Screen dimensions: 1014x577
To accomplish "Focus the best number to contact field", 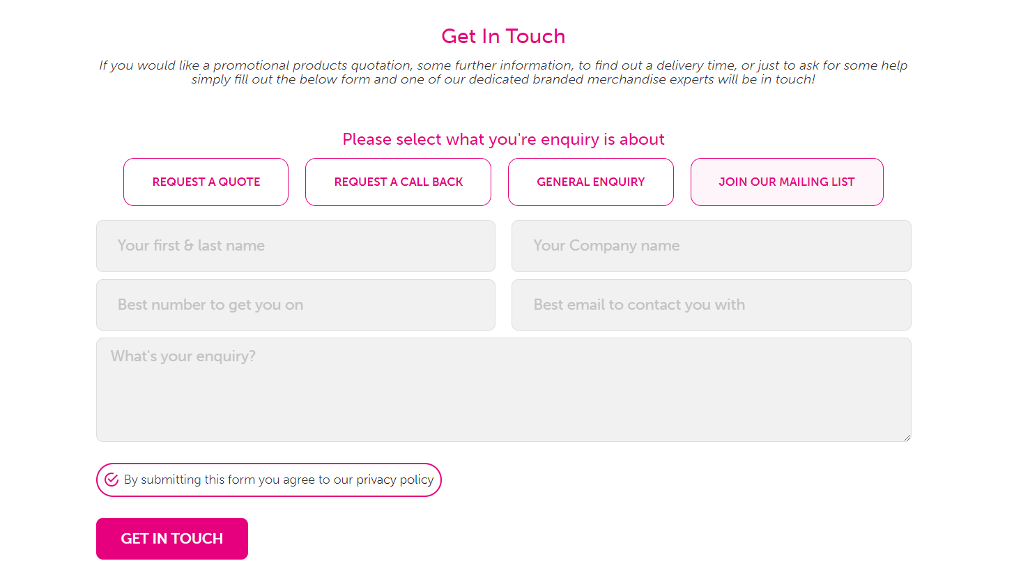I will pos(295,305).
